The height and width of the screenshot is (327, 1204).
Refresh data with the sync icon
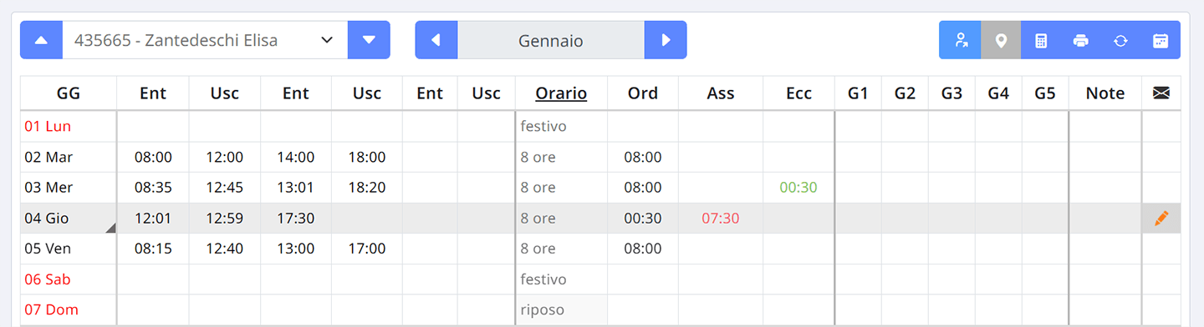point(1120,40)
